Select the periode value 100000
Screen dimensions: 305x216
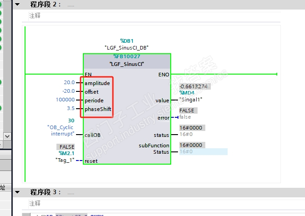click(x=65, y=100)
